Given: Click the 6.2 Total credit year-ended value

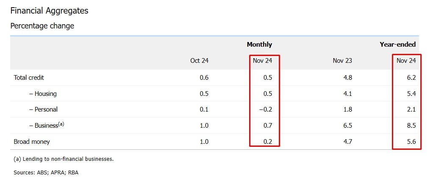Looking at the screenshot, I should [411, 78].
